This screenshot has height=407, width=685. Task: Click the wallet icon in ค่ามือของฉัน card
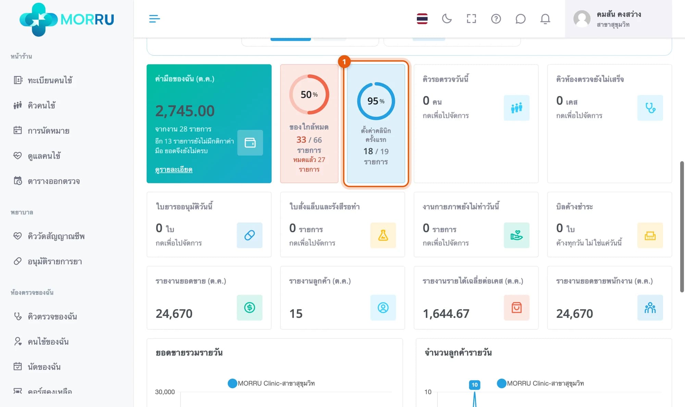pyautogui.click(x=250, y=143)
